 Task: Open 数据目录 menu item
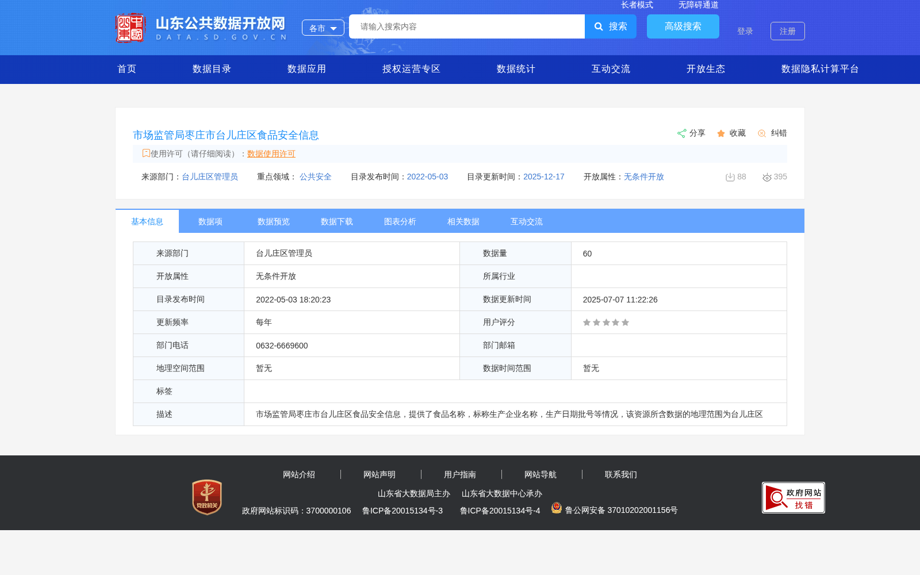212,69
